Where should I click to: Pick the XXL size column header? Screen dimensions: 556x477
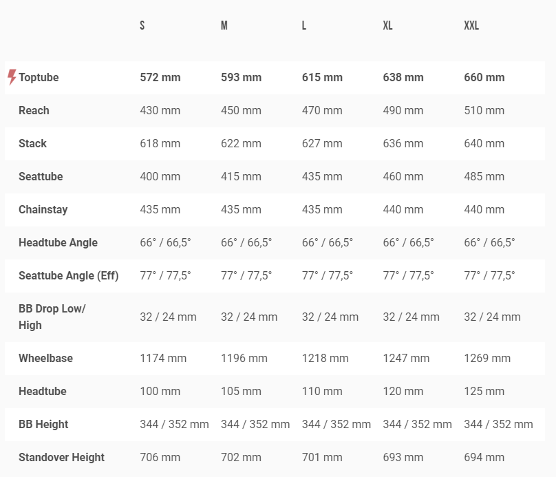coord(471,25)
